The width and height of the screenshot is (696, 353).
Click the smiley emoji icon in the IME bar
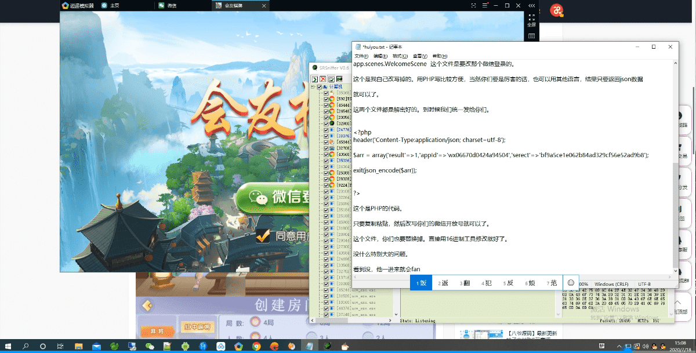point(571,282)
